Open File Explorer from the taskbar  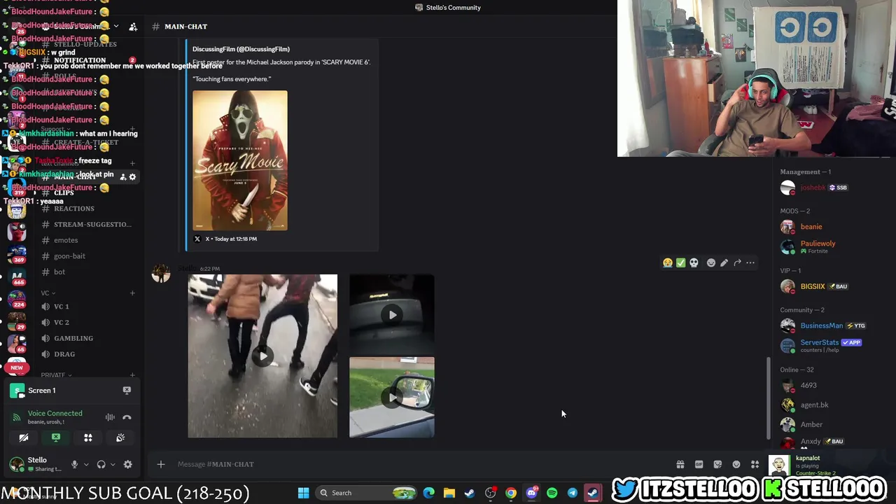(449, 493)
